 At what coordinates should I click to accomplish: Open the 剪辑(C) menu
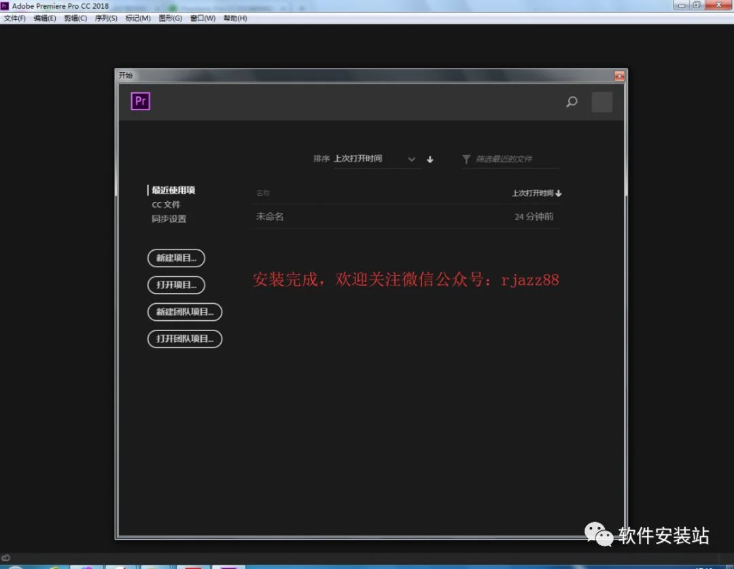click(75, 18)
